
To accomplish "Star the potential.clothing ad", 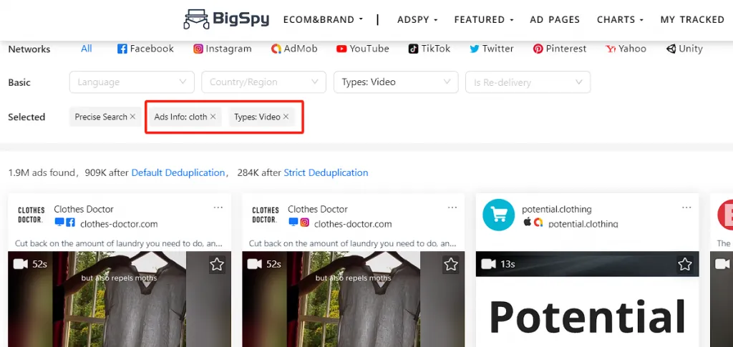I will (x=685, y=265).
